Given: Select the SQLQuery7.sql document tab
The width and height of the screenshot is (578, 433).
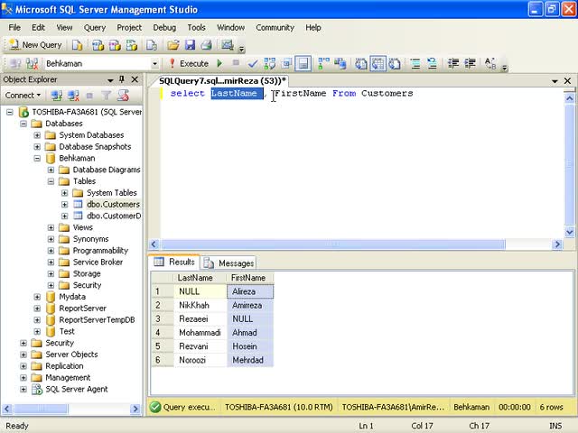Looking at the screenshot, I should (222, 80).
